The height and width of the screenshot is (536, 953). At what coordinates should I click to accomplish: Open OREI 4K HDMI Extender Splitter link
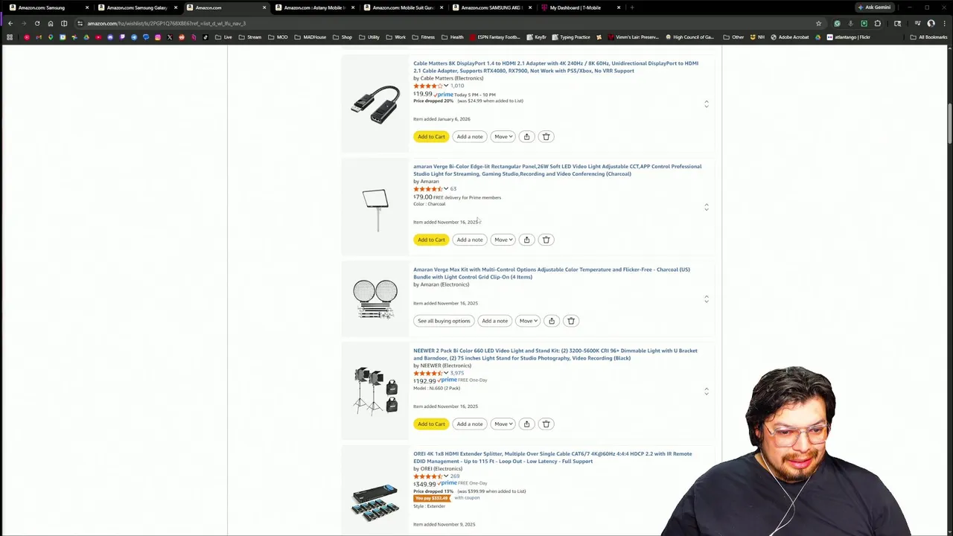click(552, 457)
